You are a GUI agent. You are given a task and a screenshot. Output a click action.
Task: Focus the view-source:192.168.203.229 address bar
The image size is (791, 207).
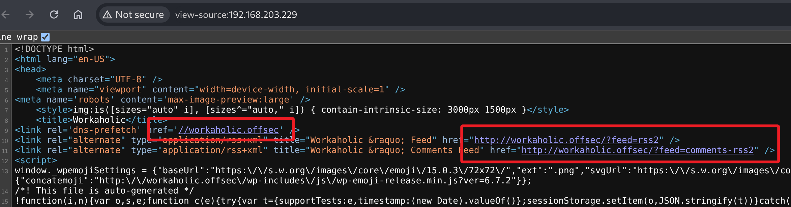click(x=236, y=14)
